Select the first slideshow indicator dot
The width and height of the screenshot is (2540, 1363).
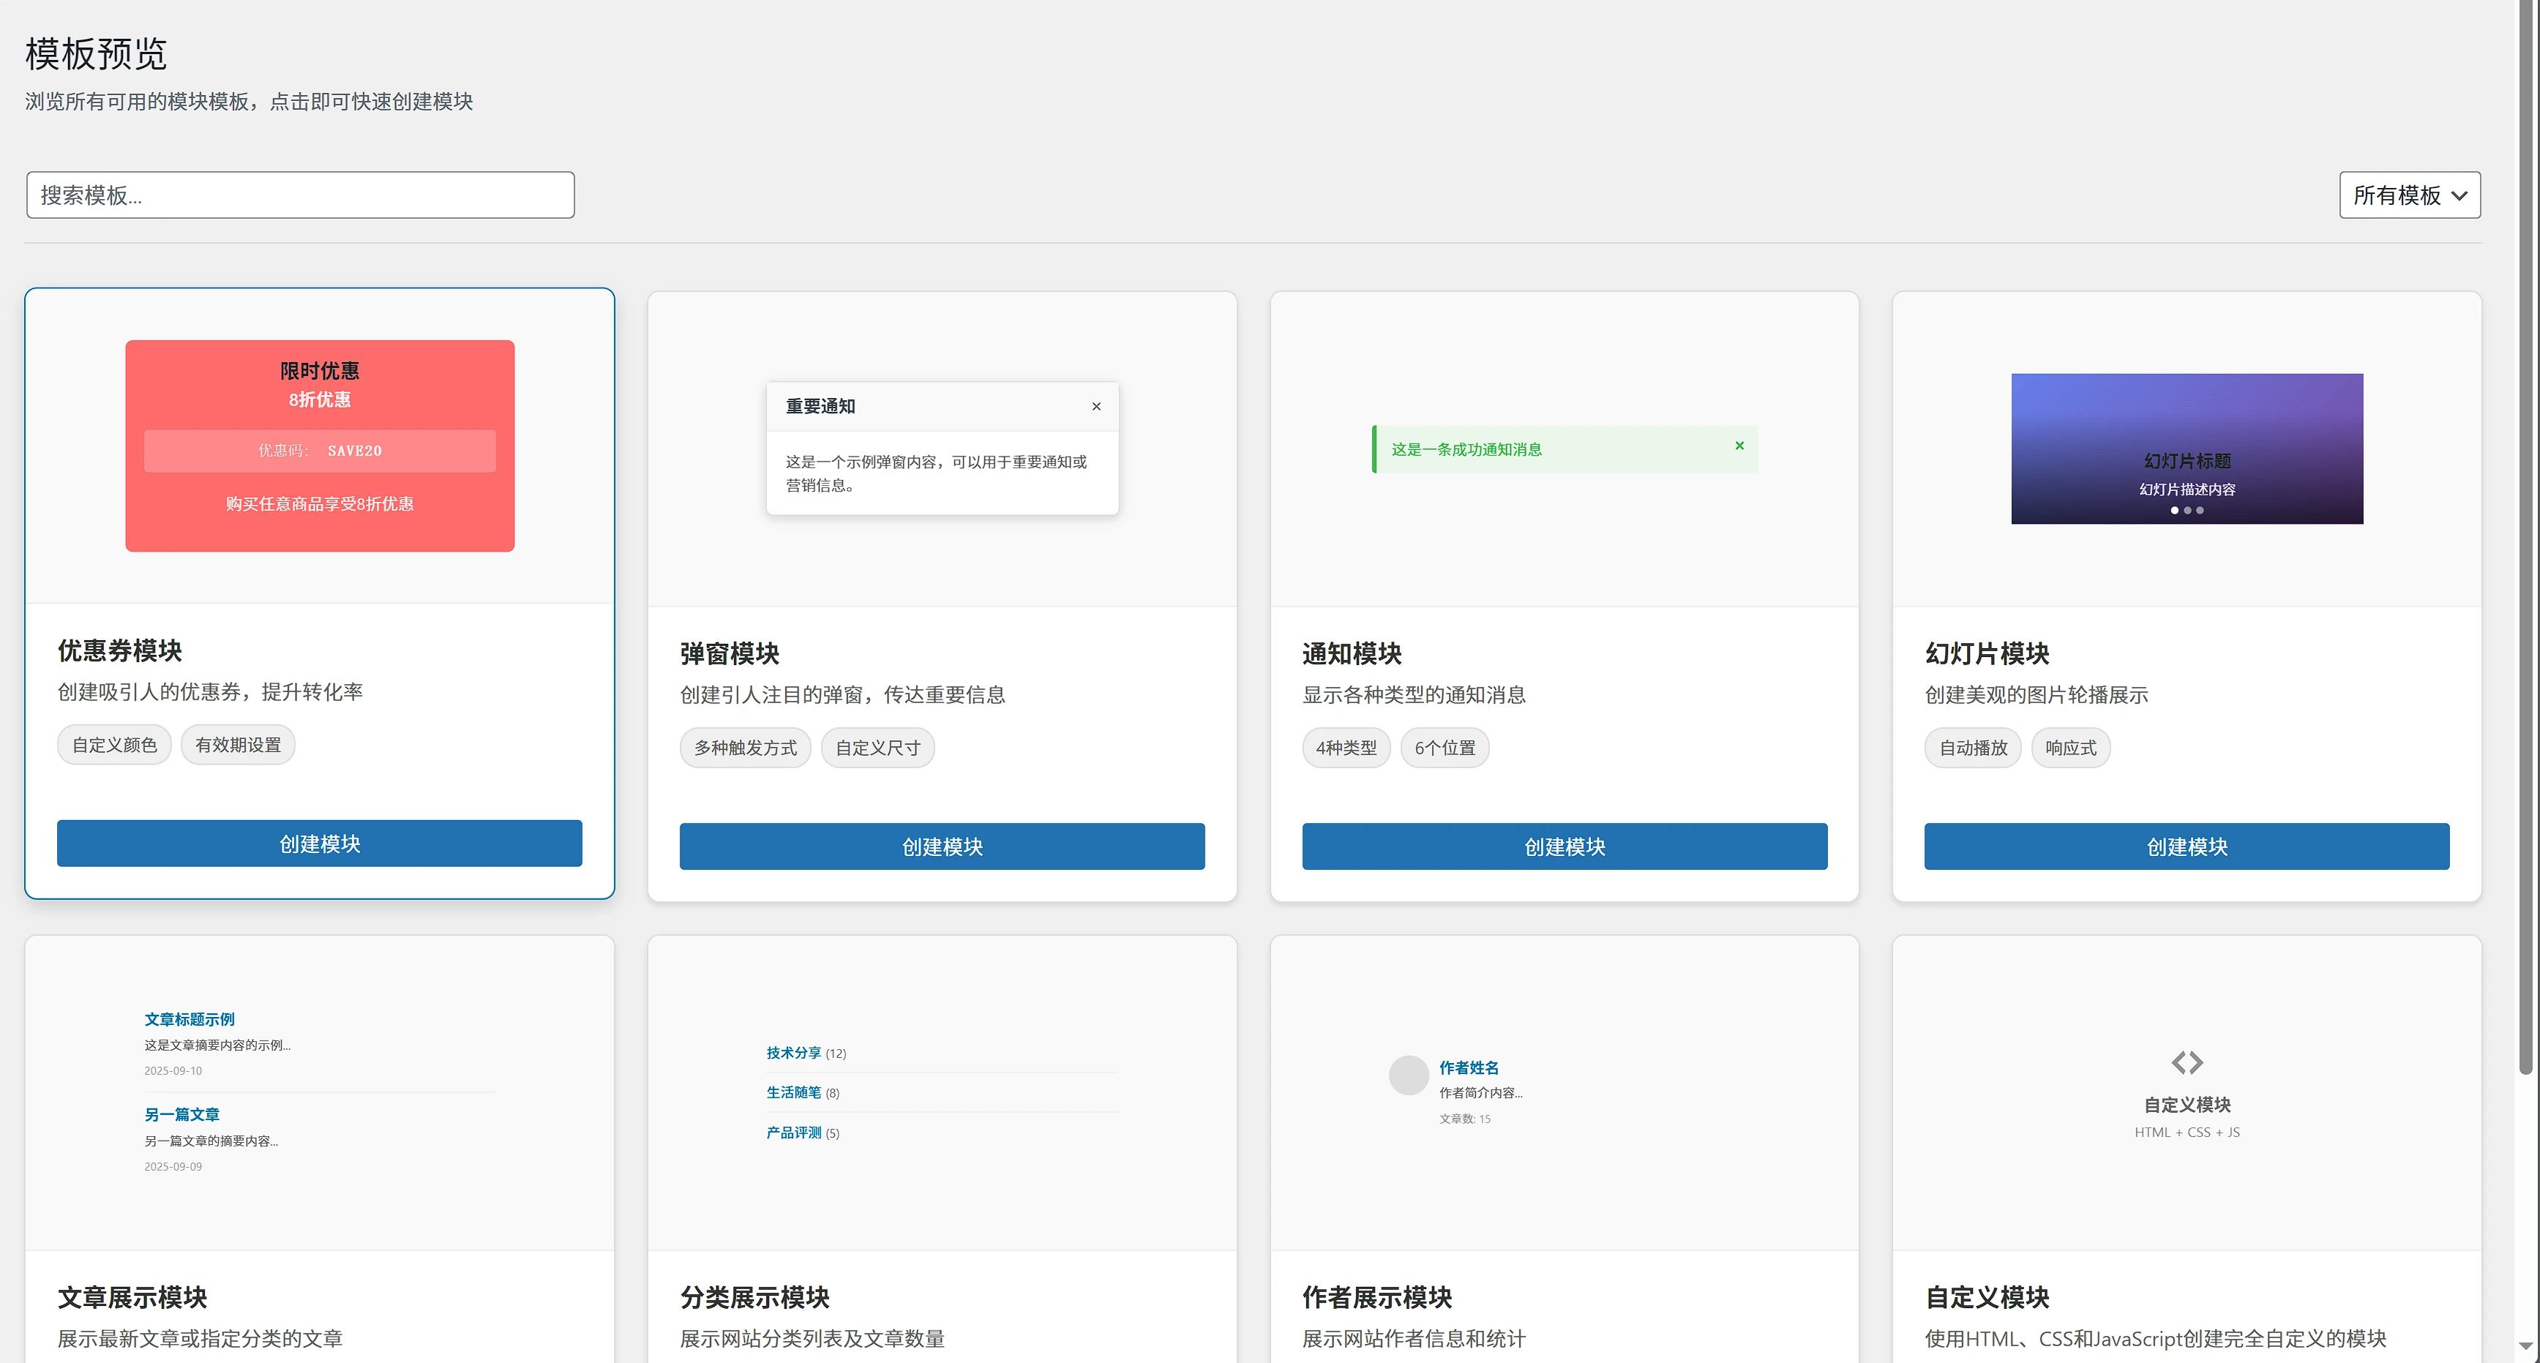click(x=2174, y=511)
